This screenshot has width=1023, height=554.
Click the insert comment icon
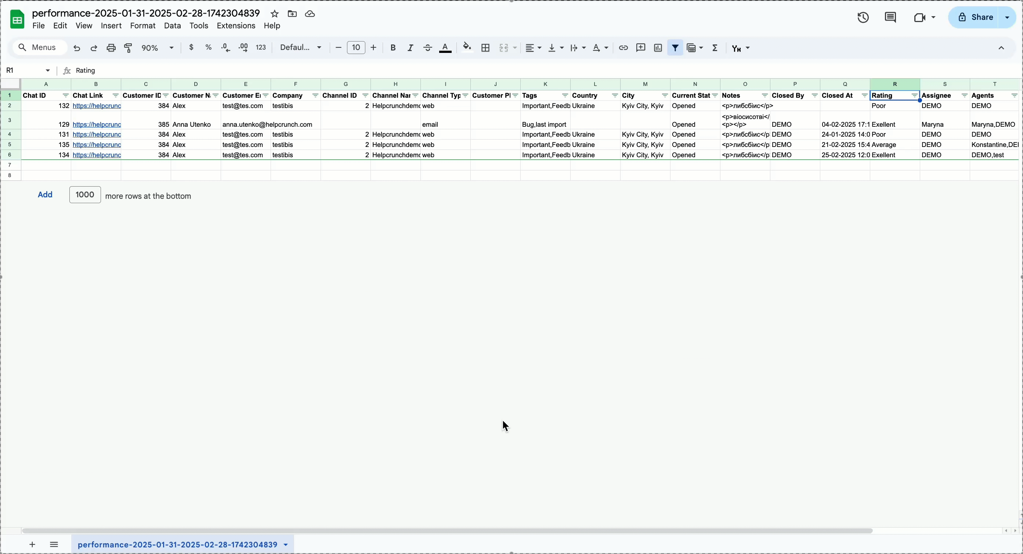(640, 48)
